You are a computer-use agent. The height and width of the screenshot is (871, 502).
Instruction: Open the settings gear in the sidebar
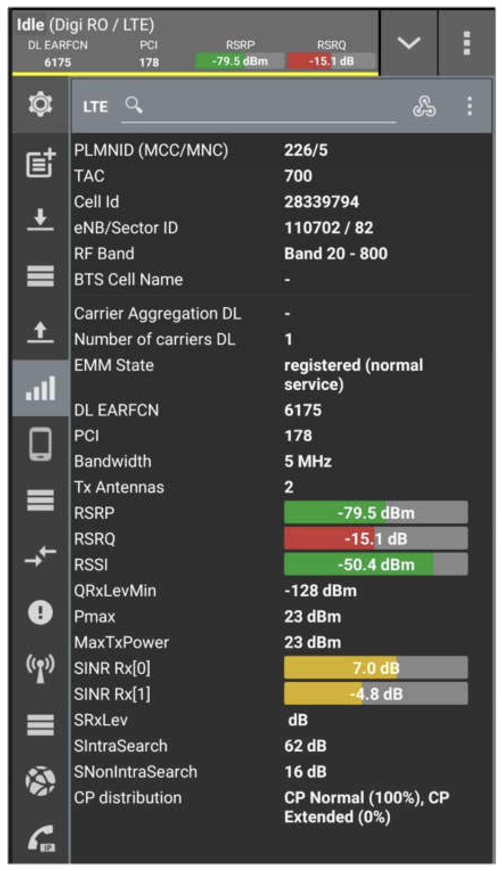(40, 104)
